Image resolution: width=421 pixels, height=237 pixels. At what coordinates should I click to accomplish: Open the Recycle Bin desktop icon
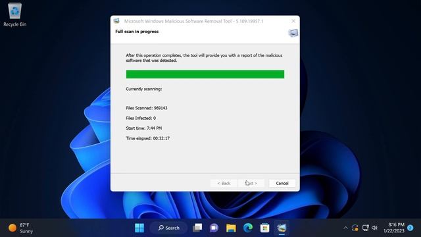[x=14, y=14]
